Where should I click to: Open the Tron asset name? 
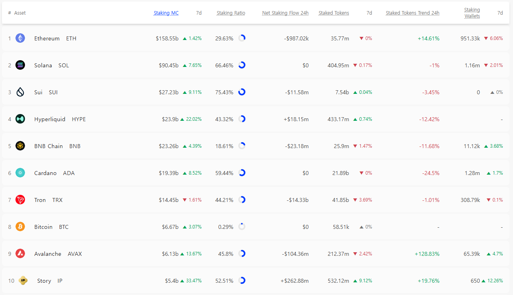(x=40, y=200)
